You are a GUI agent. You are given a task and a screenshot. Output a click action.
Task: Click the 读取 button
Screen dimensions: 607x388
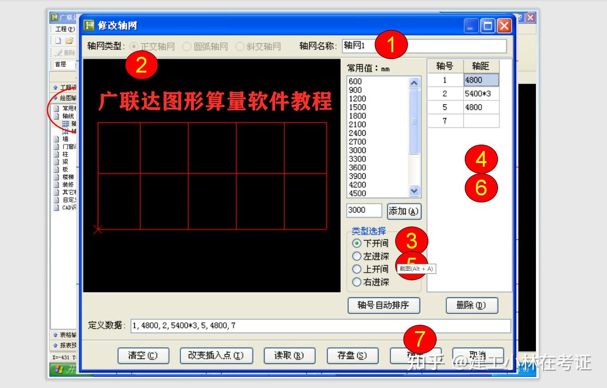tap(289, 356)
